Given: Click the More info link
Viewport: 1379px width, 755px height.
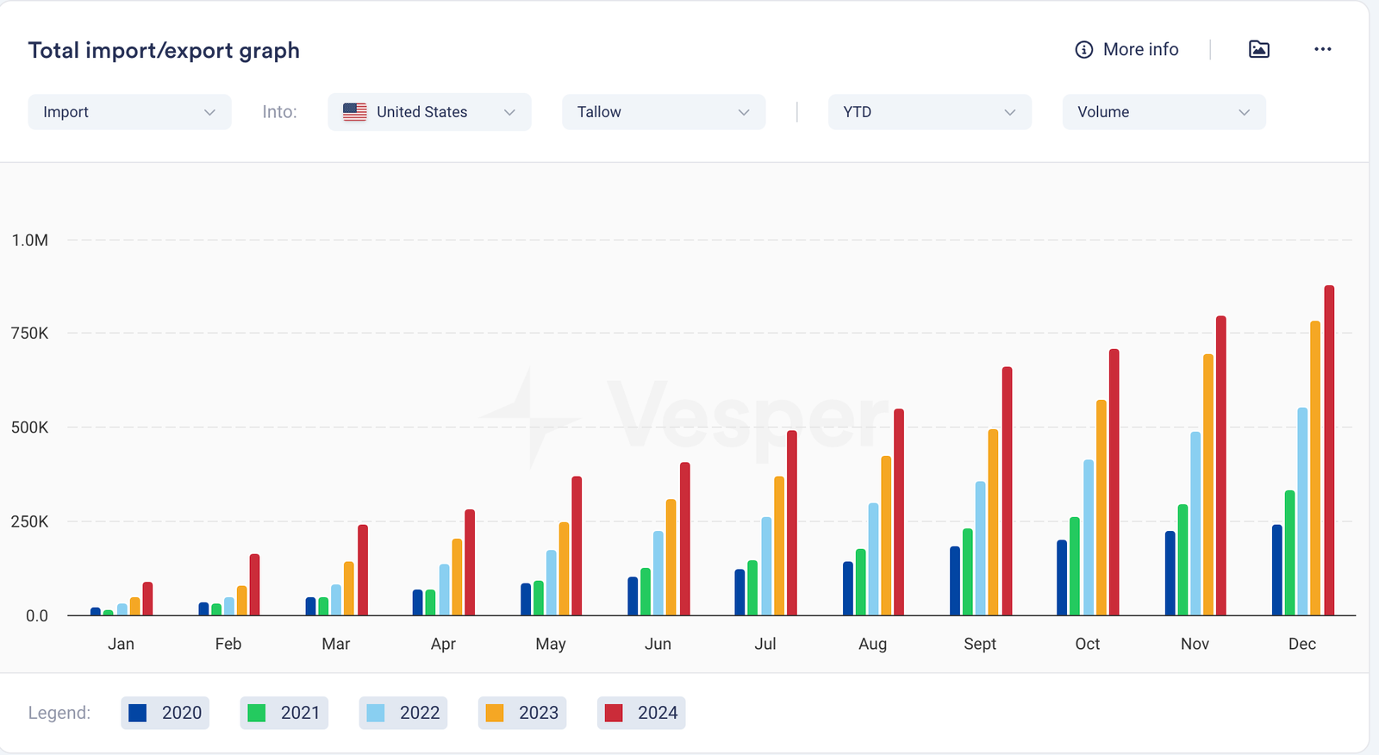Looking at the screenshot, I should pos(1140,50).
